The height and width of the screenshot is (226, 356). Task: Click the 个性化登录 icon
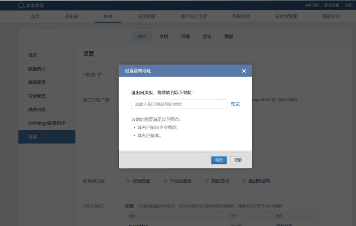click(165, 181)
